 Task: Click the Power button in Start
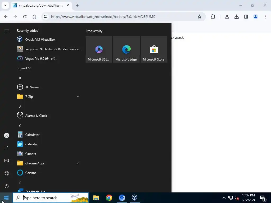point(7,186)
